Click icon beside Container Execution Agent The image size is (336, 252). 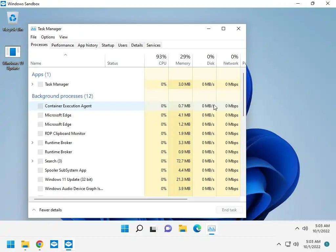40,106
